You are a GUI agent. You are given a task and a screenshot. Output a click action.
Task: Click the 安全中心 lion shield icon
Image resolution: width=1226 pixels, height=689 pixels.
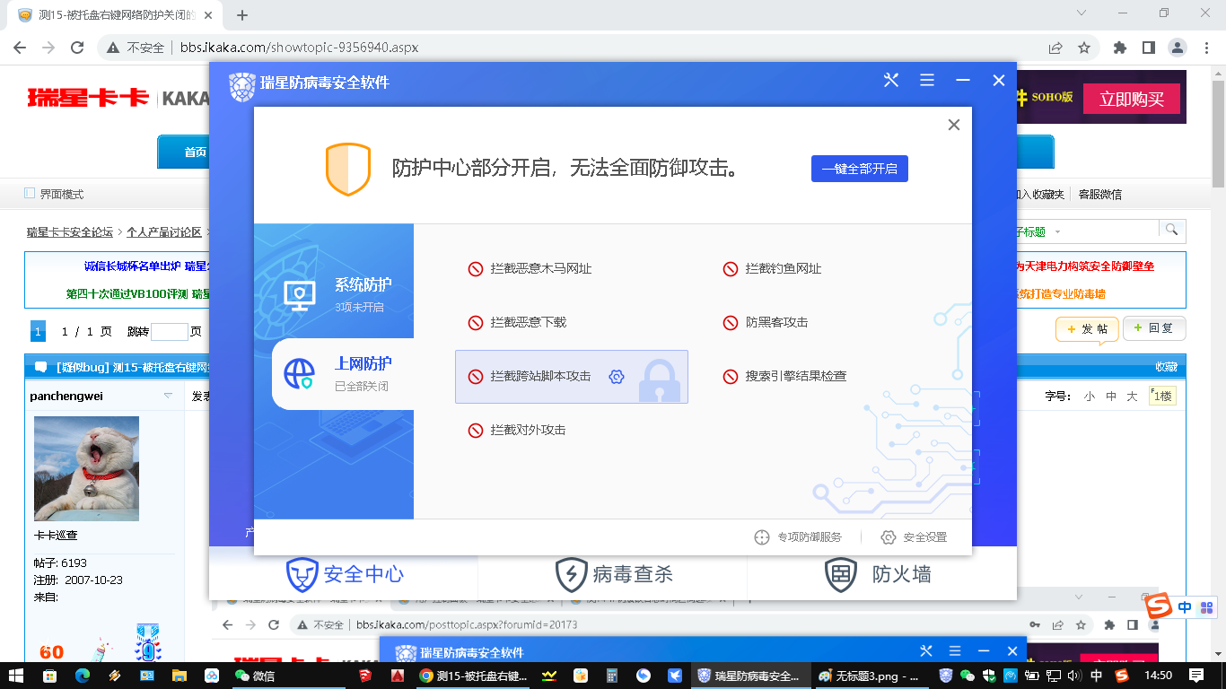303,574
